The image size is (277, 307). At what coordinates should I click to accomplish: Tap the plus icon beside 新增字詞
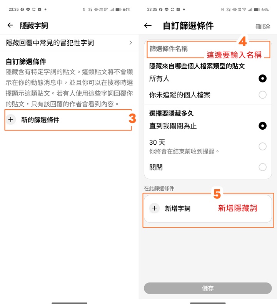point(155,208)
